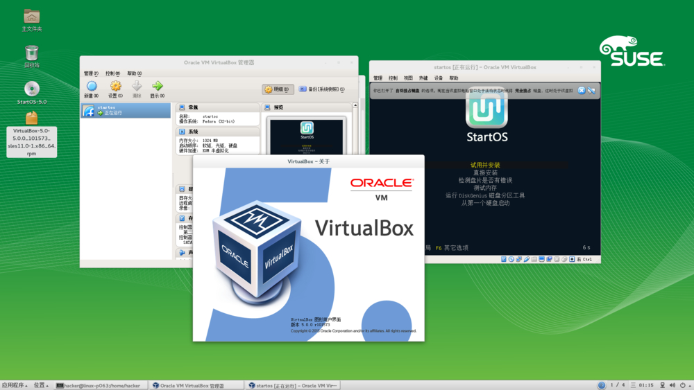Screen dimensions: 694x390
Task: Click the startos preview thumbnail in Manager
Action: (x=306, y=136)
